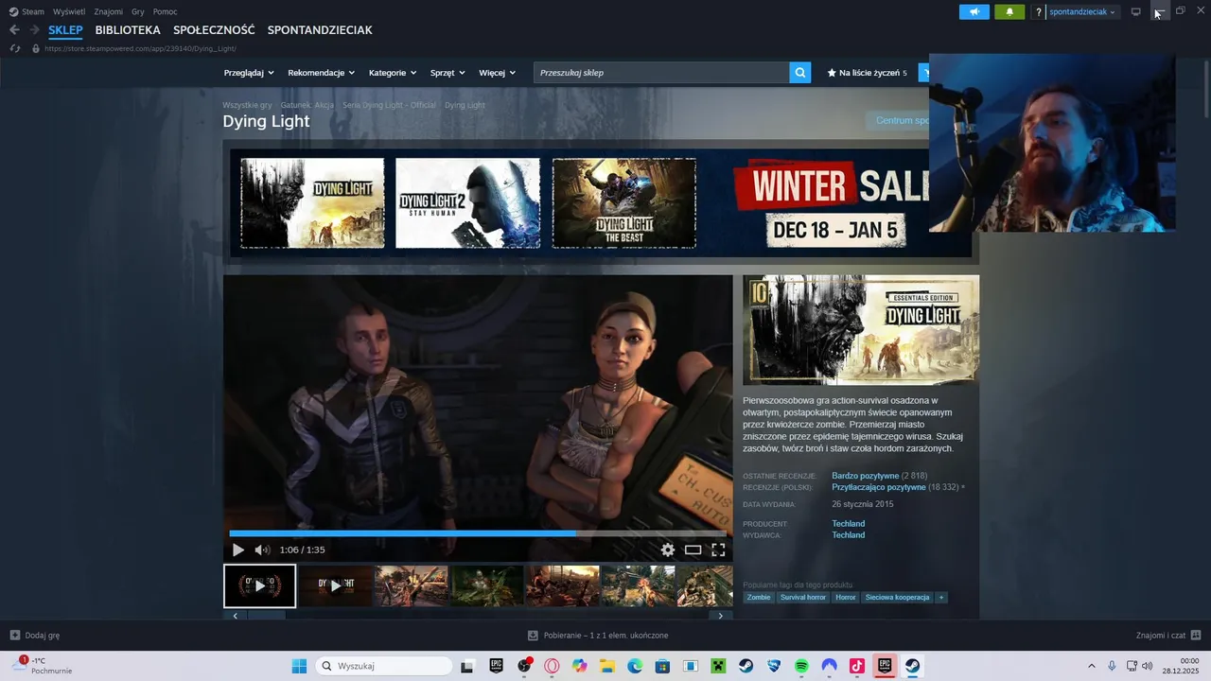
Task: Submit store search with magnifier button
Action: click(800, 73)
